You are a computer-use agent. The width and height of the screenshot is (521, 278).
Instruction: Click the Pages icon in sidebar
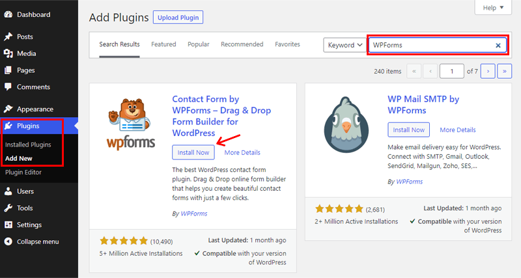click(8, 70)
